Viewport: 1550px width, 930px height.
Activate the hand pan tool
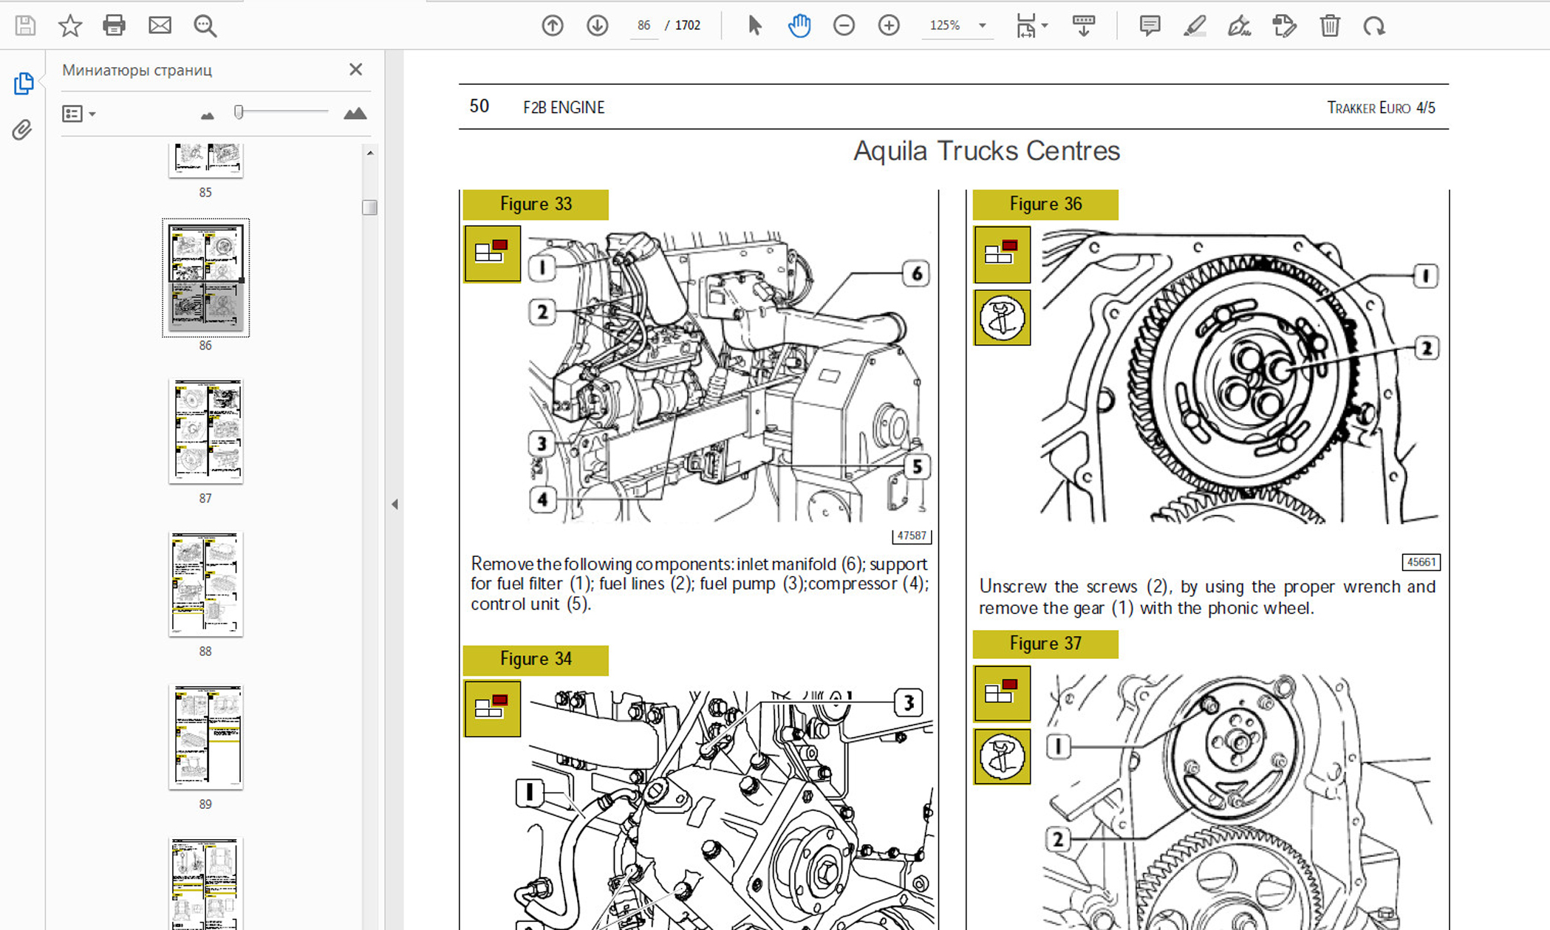click(x=799, y=26)
